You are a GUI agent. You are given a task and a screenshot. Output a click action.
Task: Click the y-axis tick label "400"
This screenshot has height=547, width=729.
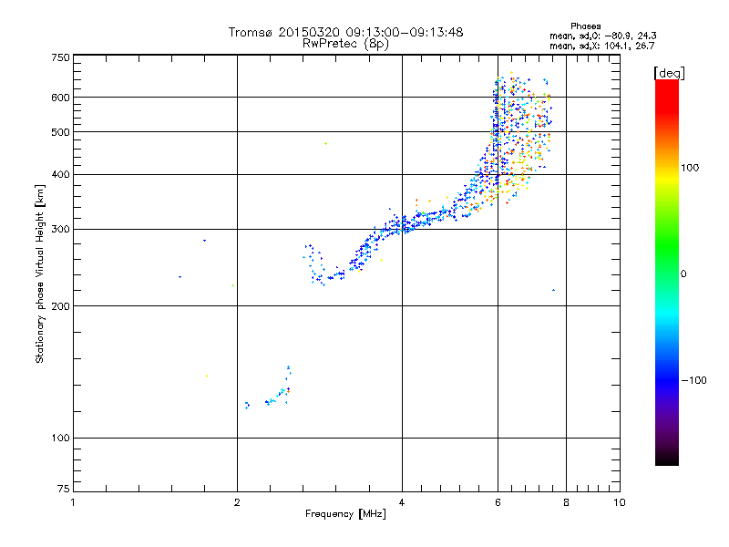click(x=60, y=175)
